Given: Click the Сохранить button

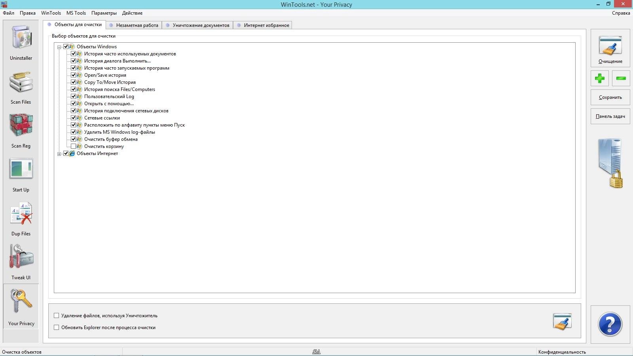Looking at the screenshot, I should click(x=610, y=97).
